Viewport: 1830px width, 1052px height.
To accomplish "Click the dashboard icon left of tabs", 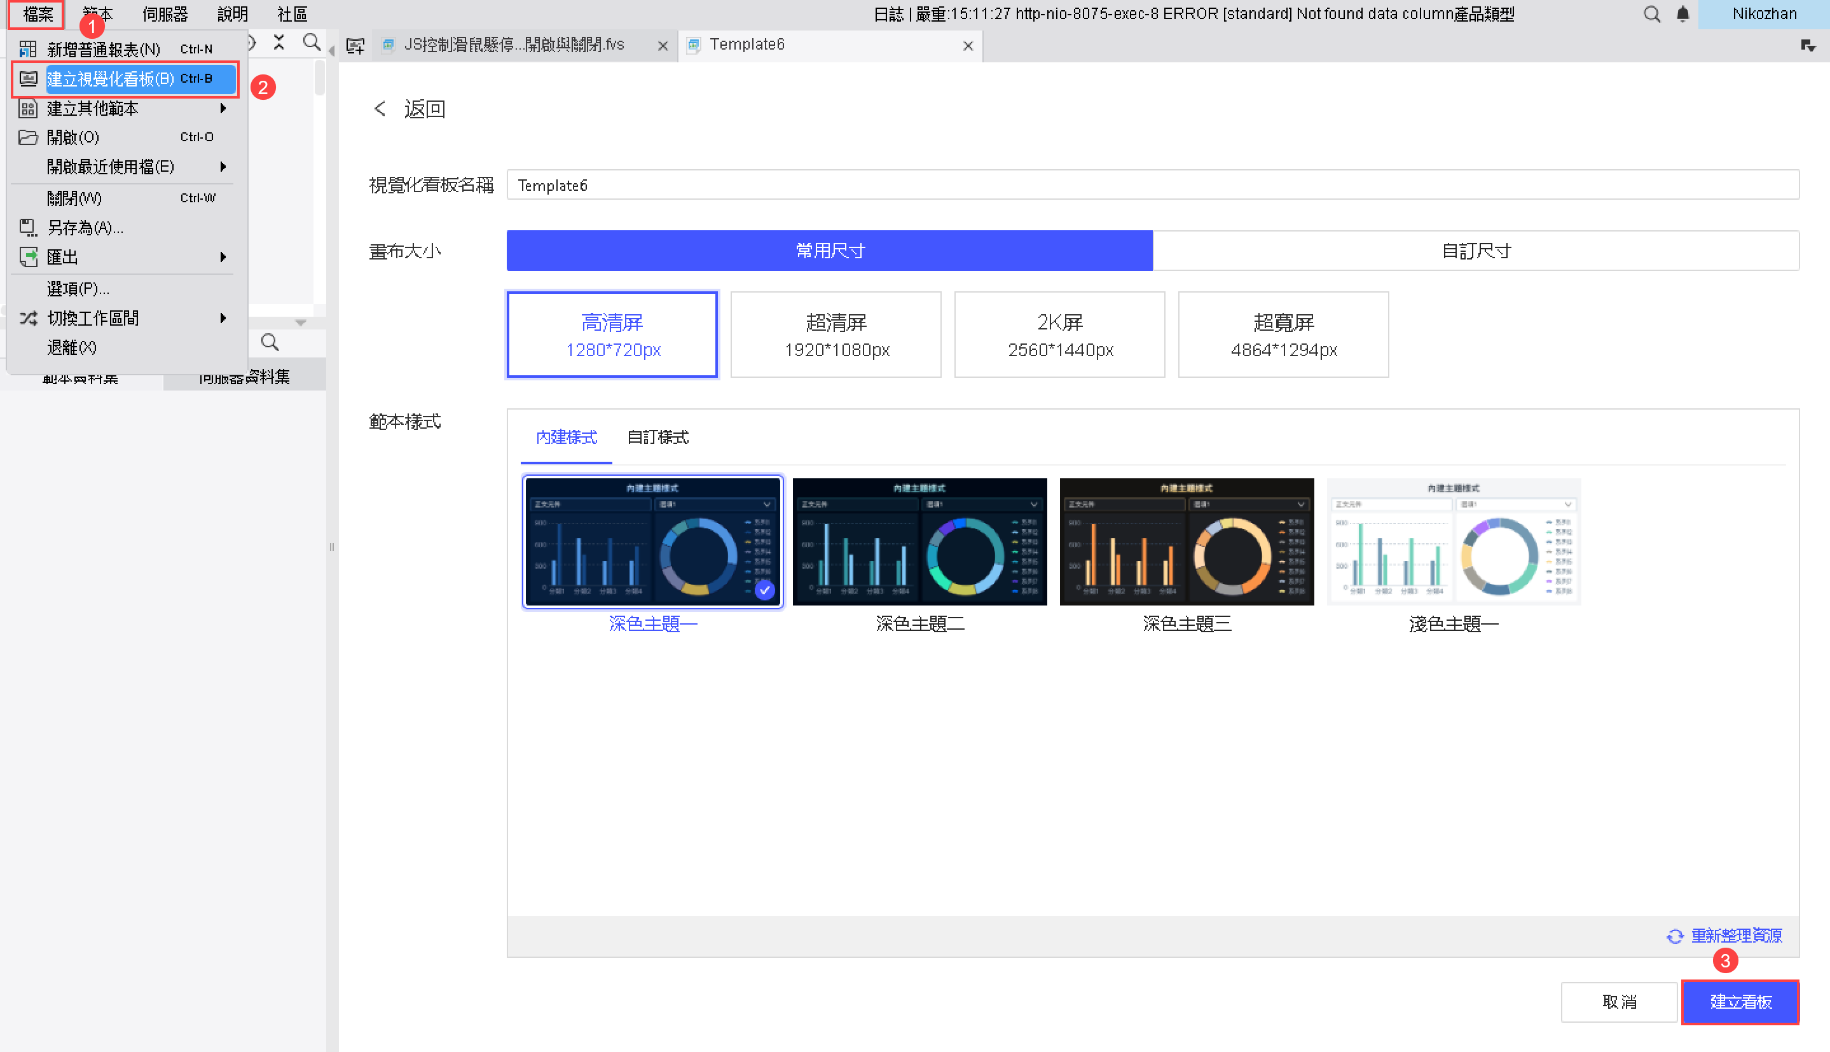I will [355, 46].
